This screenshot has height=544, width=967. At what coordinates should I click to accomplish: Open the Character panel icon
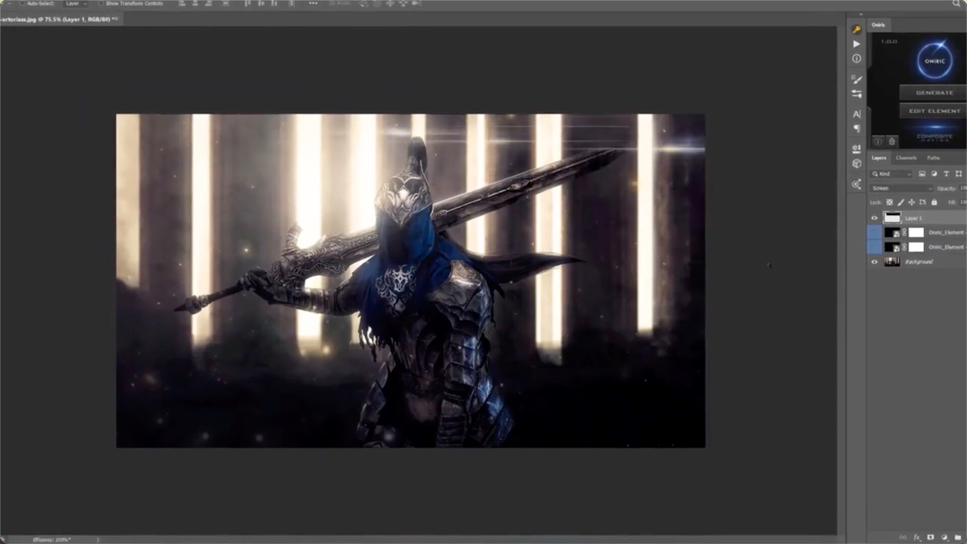856,114
